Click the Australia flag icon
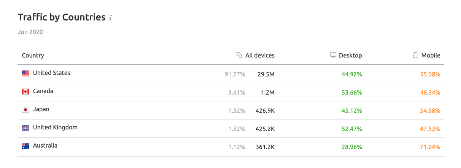This screenshot has height=168, width=461. coord(25,146)
